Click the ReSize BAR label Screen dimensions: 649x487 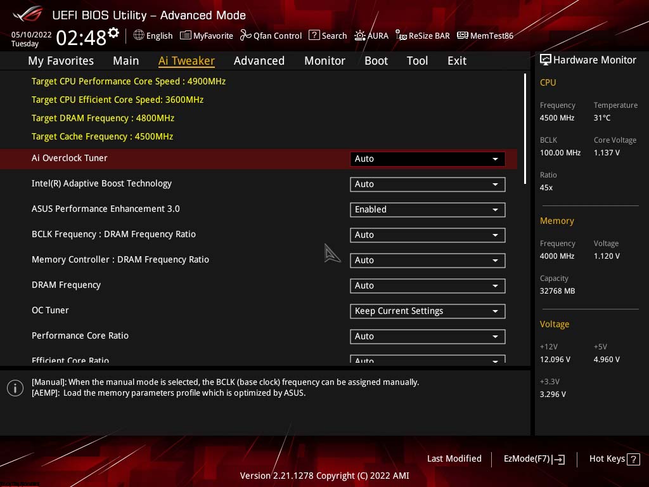coord(429,36)
